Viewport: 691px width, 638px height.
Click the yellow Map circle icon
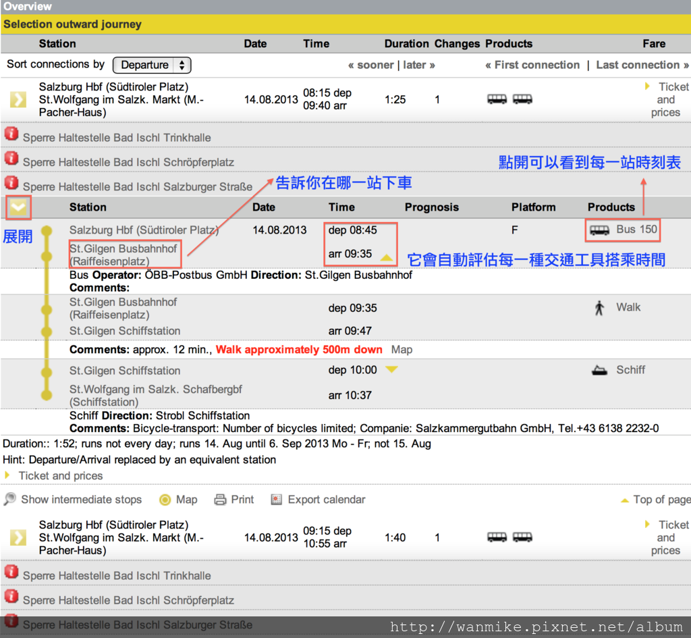[x=165, y=500]
